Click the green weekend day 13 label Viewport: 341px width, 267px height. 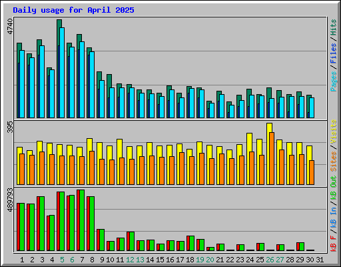(140, 260)
